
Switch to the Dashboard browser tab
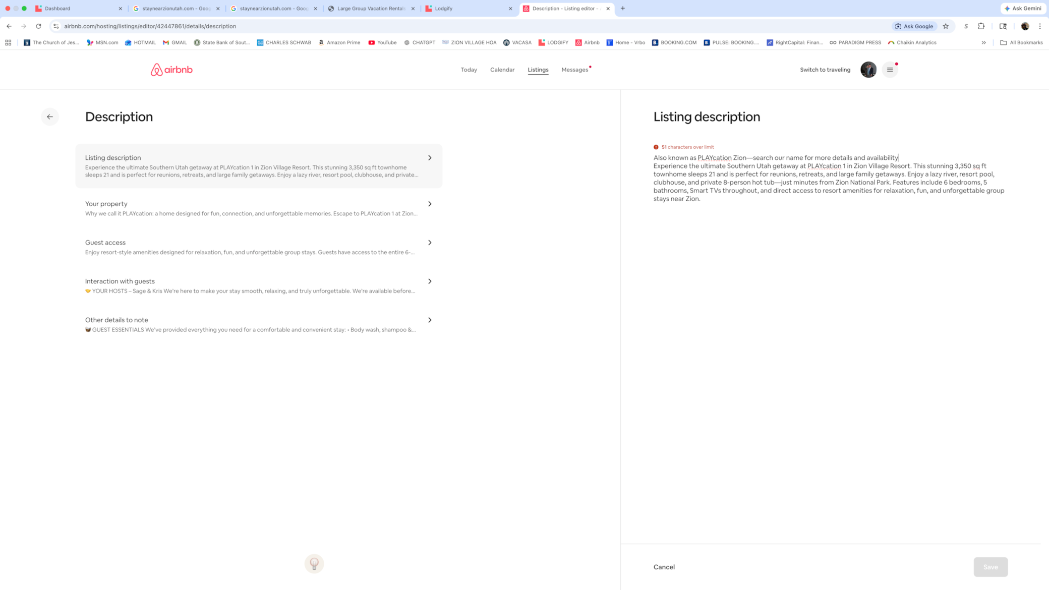[x=78, y=9]
